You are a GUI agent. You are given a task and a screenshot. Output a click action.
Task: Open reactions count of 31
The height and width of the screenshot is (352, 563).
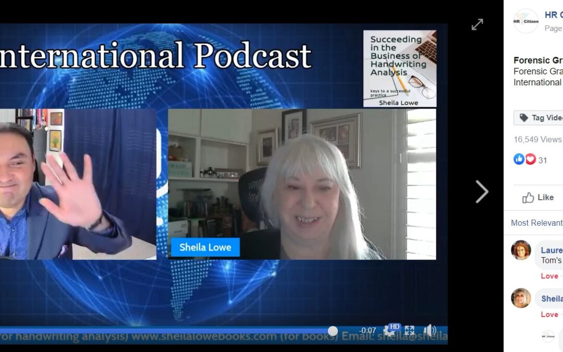543,160
